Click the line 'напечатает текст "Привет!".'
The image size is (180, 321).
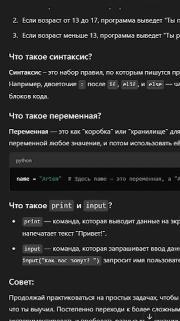pos(64,234)
